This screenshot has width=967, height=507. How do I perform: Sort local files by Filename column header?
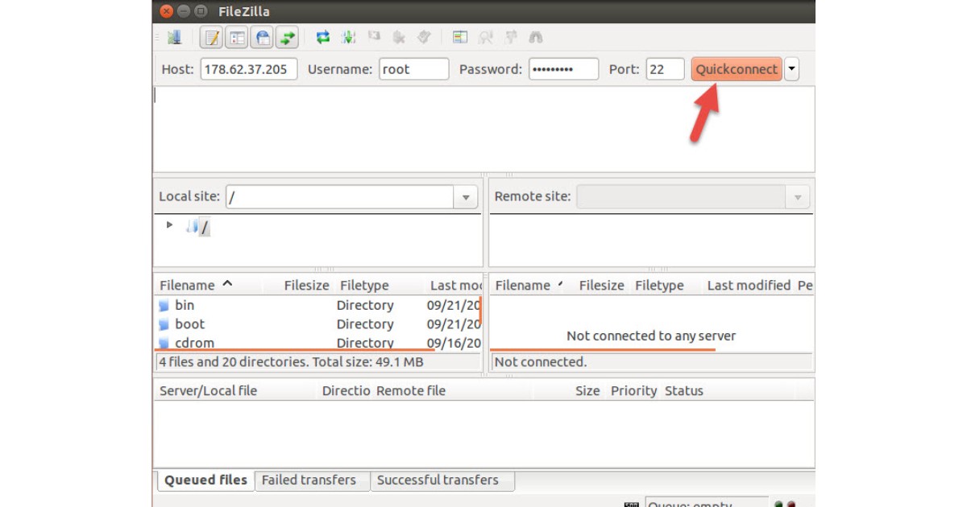click(187, 286)
